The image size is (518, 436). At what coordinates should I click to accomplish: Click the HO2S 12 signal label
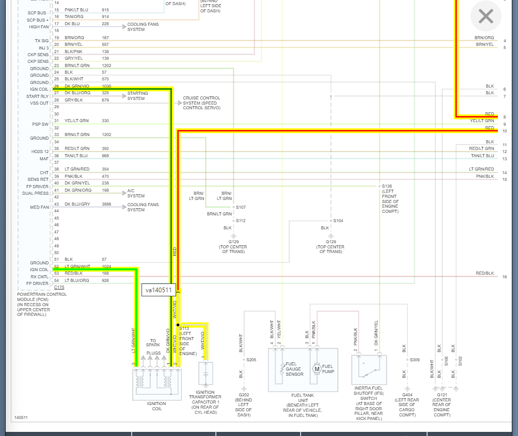coord(40,152)
